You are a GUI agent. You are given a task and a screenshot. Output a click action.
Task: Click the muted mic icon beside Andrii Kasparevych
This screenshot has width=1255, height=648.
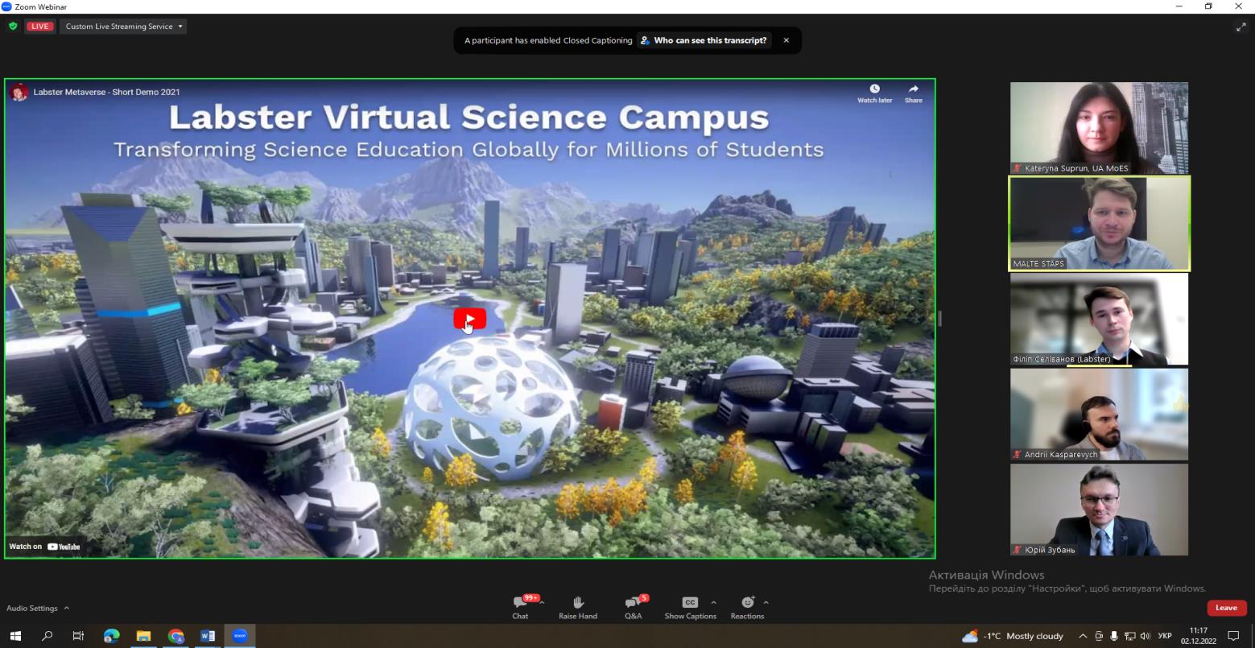[x=1018, y=455]
